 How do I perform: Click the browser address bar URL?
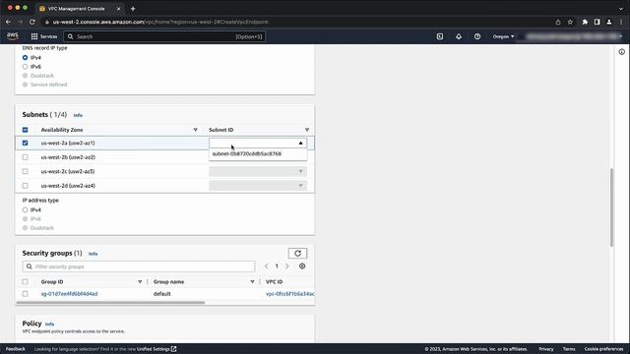pyautogui.click(x=160, y=22)
